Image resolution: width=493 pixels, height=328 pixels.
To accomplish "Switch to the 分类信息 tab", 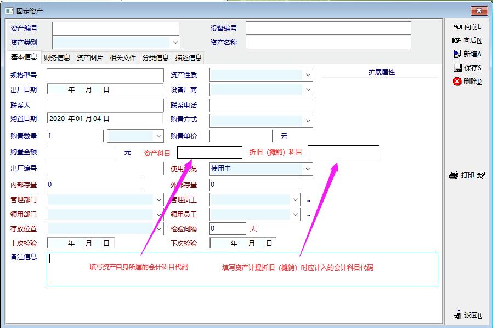I will 156,57.
